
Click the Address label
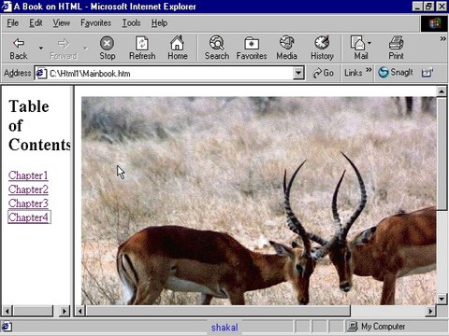(x=17, y=73)
